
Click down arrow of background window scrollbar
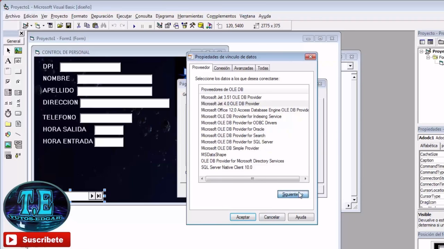354,200
